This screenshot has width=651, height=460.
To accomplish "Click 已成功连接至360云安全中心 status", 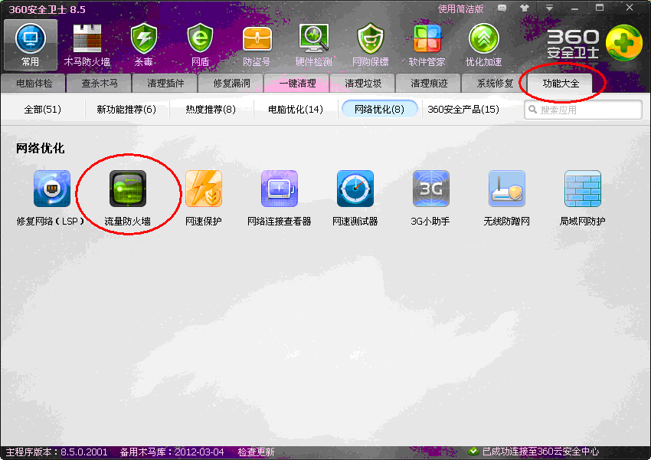I will (541, 452).
